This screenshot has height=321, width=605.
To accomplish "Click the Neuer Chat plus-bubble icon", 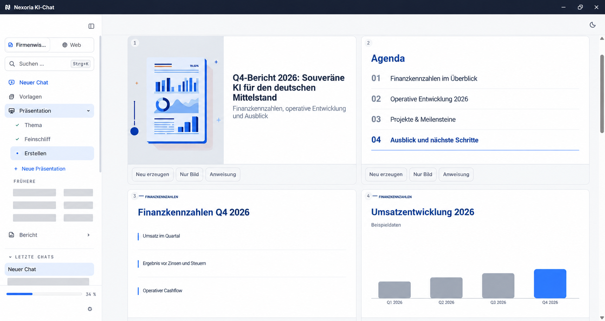I will [12, 82].
